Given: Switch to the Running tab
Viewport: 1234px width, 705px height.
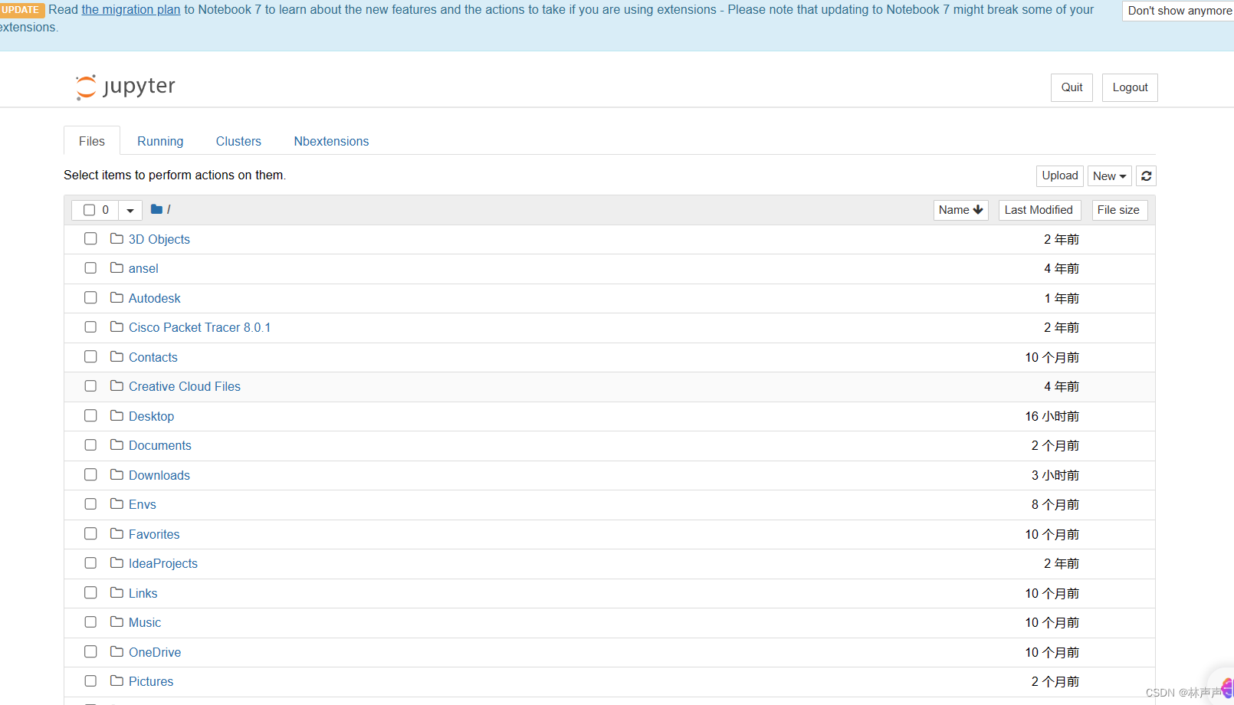Looking at the screenshot, I should click(160, 141).
